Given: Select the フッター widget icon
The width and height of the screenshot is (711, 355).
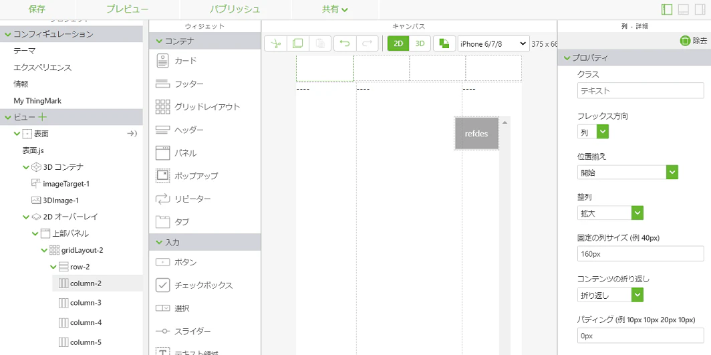Looking at the screenshot, I should point(162,84).
